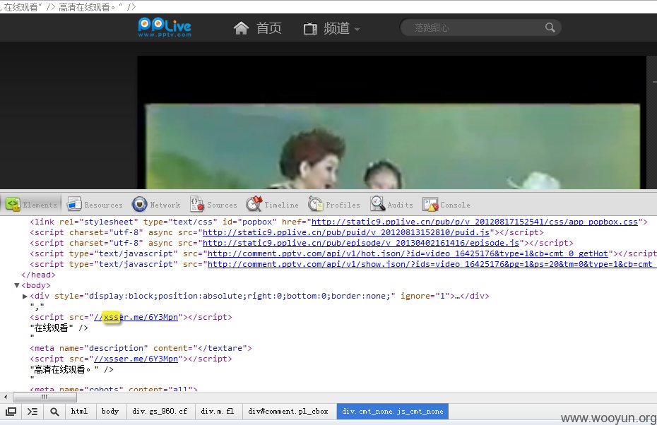Click the inspect element magnifier icon

coord(54,412)
